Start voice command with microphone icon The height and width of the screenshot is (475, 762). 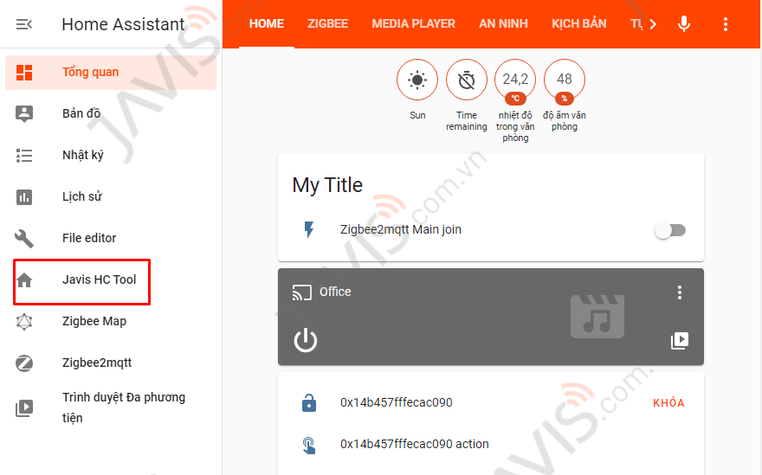click(x=684, y=24)
